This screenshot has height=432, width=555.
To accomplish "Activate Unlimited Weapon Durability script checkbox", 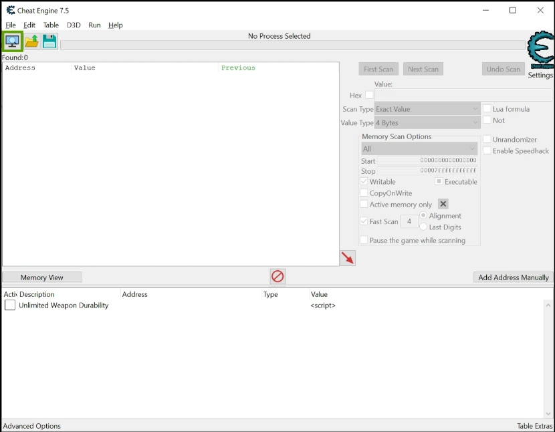I will point(10,305).
